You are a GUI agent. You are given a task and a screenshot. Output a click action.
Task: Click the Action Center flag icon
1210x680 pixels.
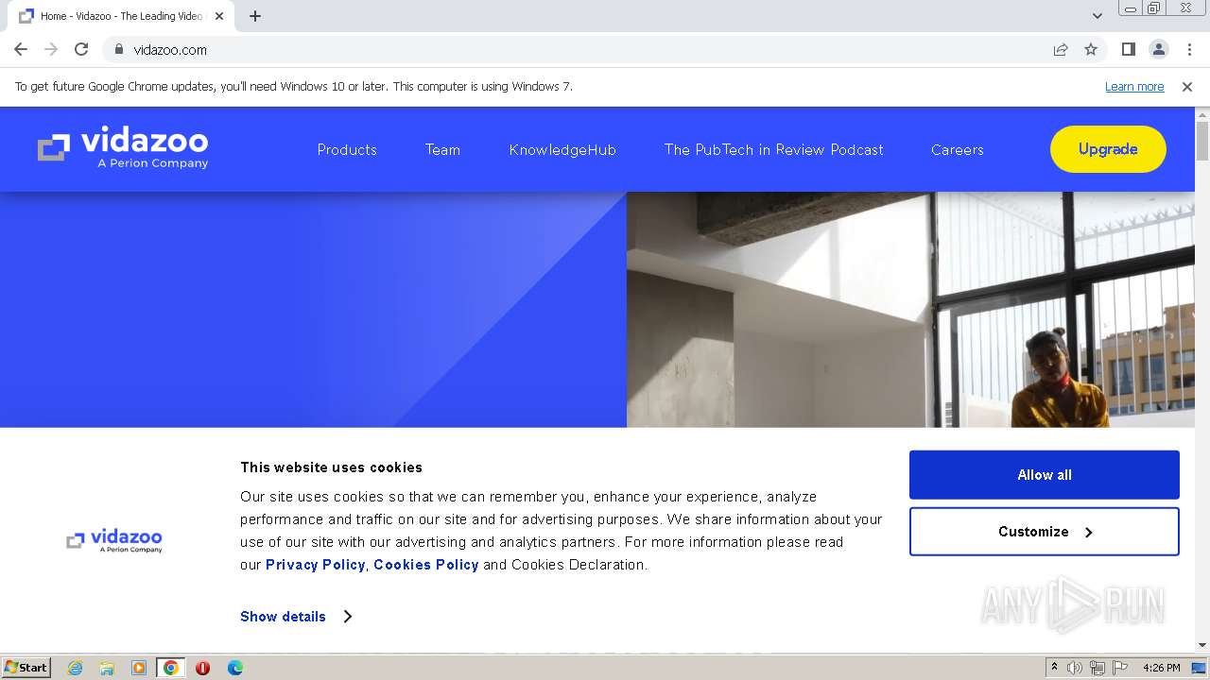(1120, 668)
